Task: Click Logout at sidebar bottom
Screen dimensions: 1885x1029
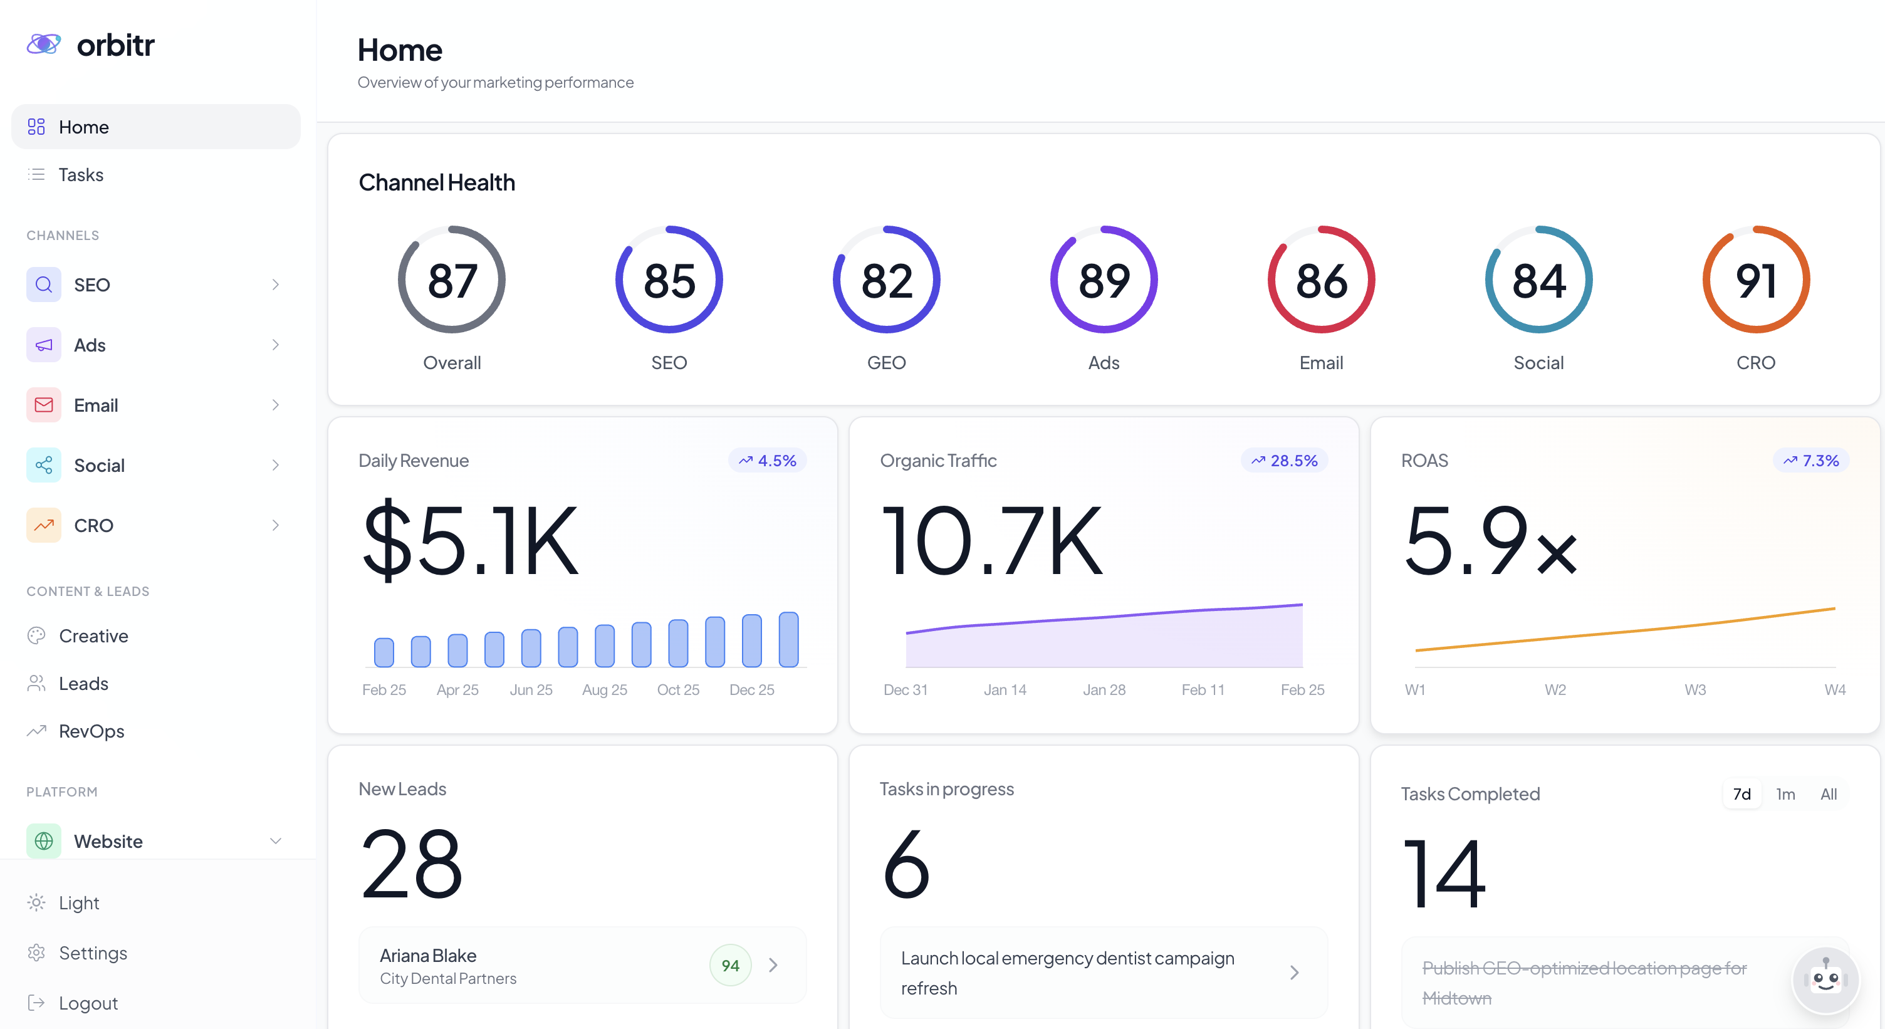Action: click(87, 1002)
